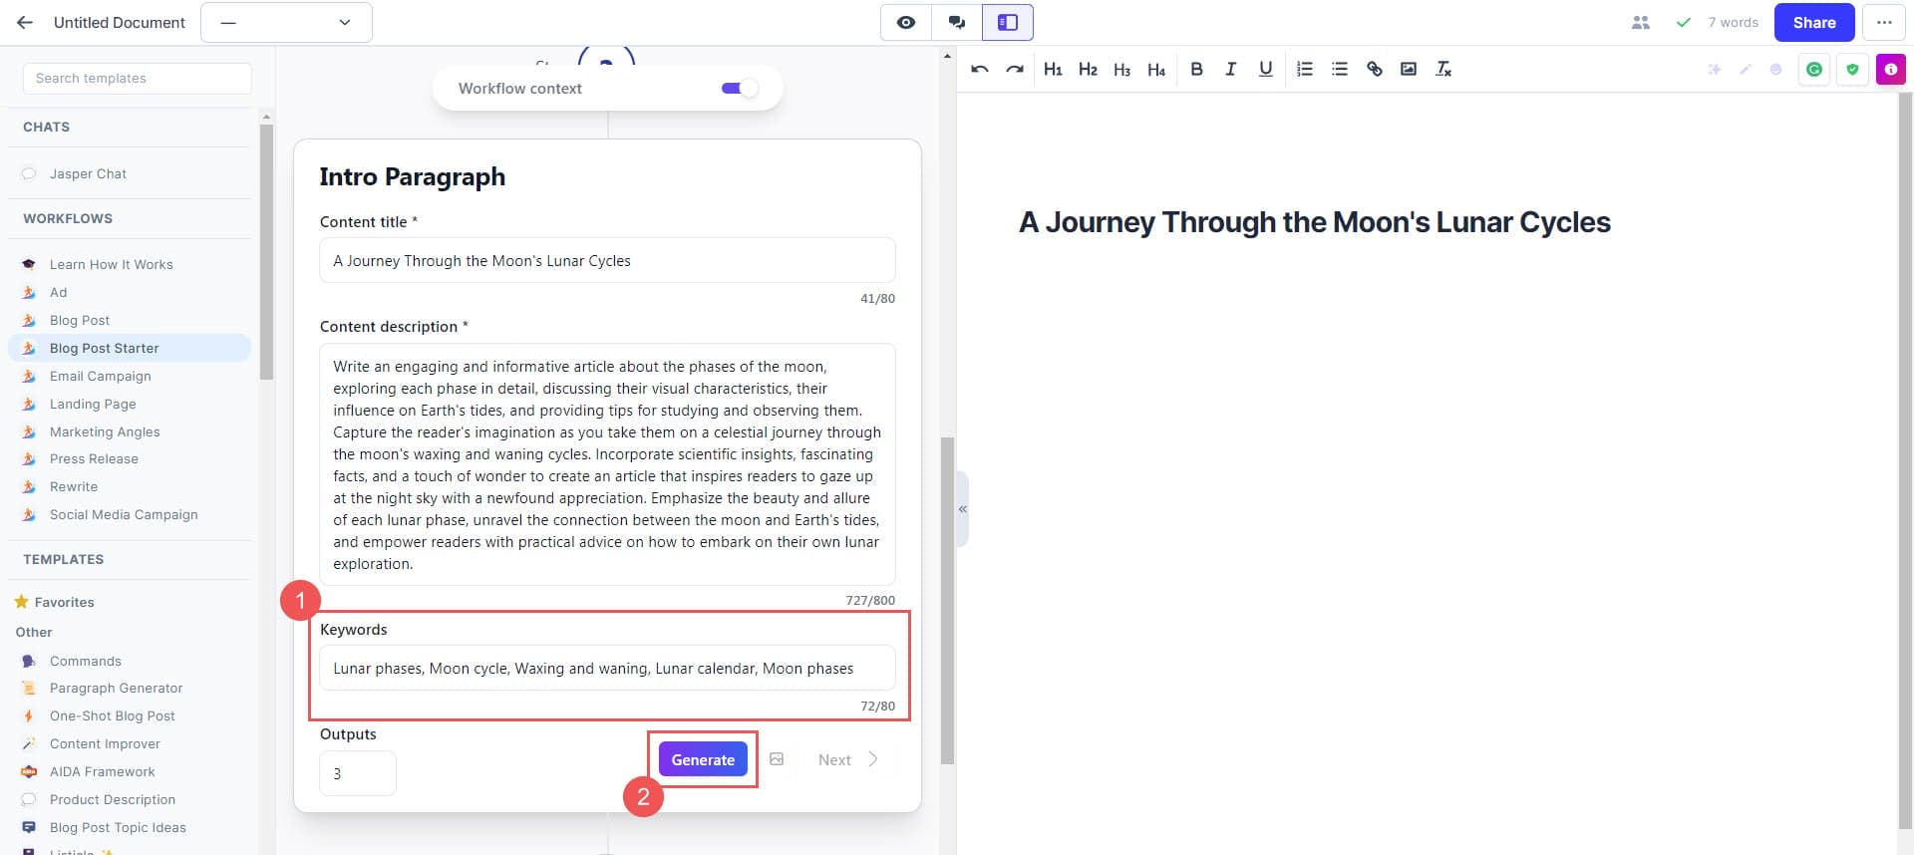Toggle the Workflow context switch
The height and width of the screenshot is (855, 1914).
740,89
